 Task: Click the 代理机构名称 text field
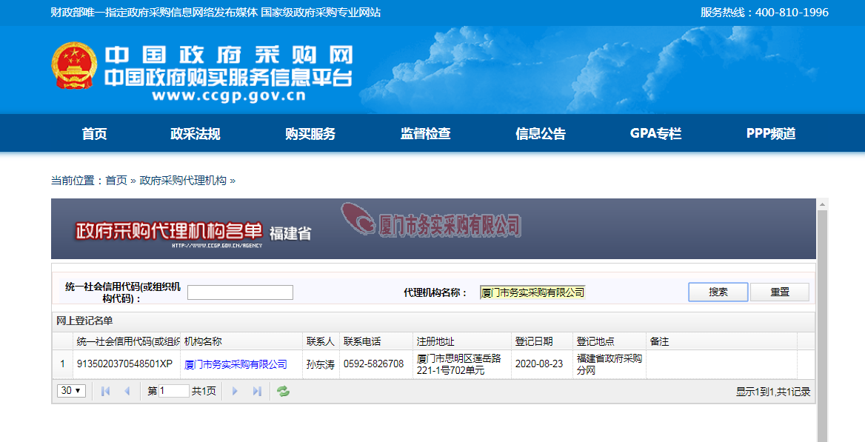(x=532, y=292)
